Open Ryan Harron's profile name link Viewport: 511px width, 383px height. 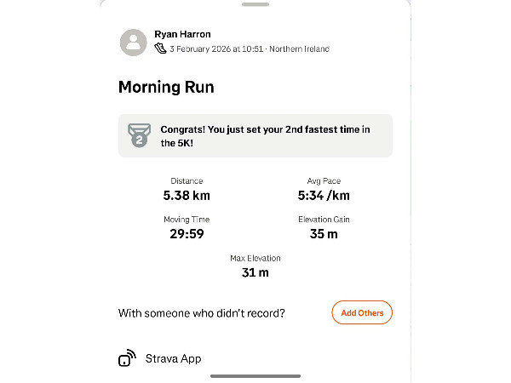(181, 34)
